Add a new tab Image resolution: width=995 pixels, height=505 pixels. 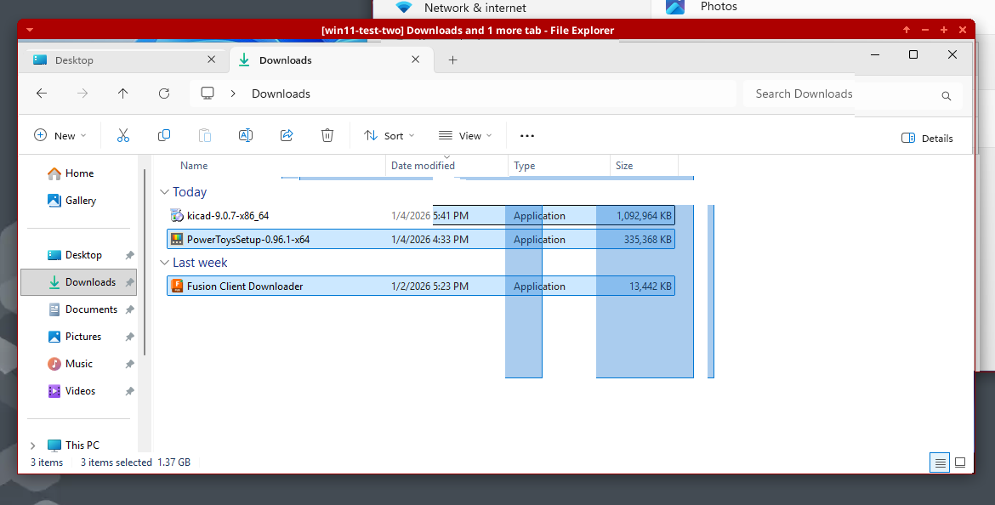(x=452, y=60)
